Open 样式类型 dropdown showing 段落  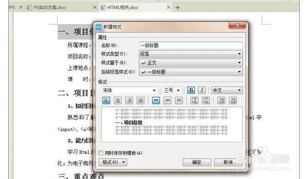tap(191, 54)
